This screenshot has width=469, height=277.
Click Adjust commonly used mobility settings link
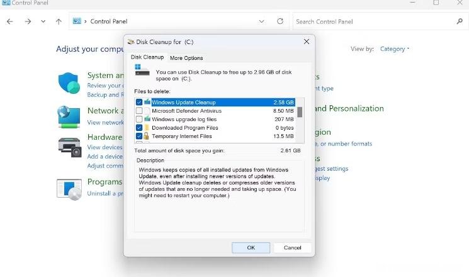click(105, 166)
